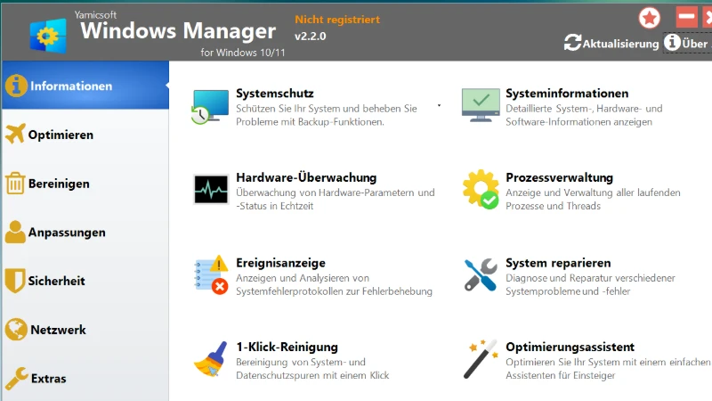
Task: Open the Bereinigen section
Action: 85,184
